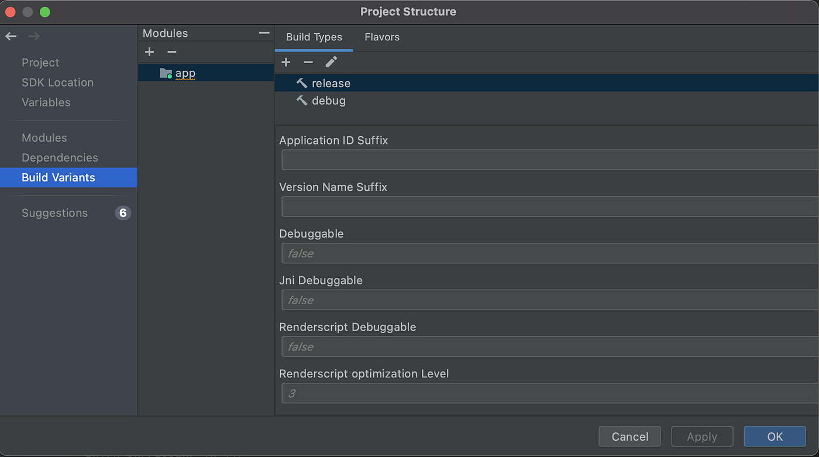Select the debug build type
This screenshot has width=819, height=457.
[x=329, y=100]
